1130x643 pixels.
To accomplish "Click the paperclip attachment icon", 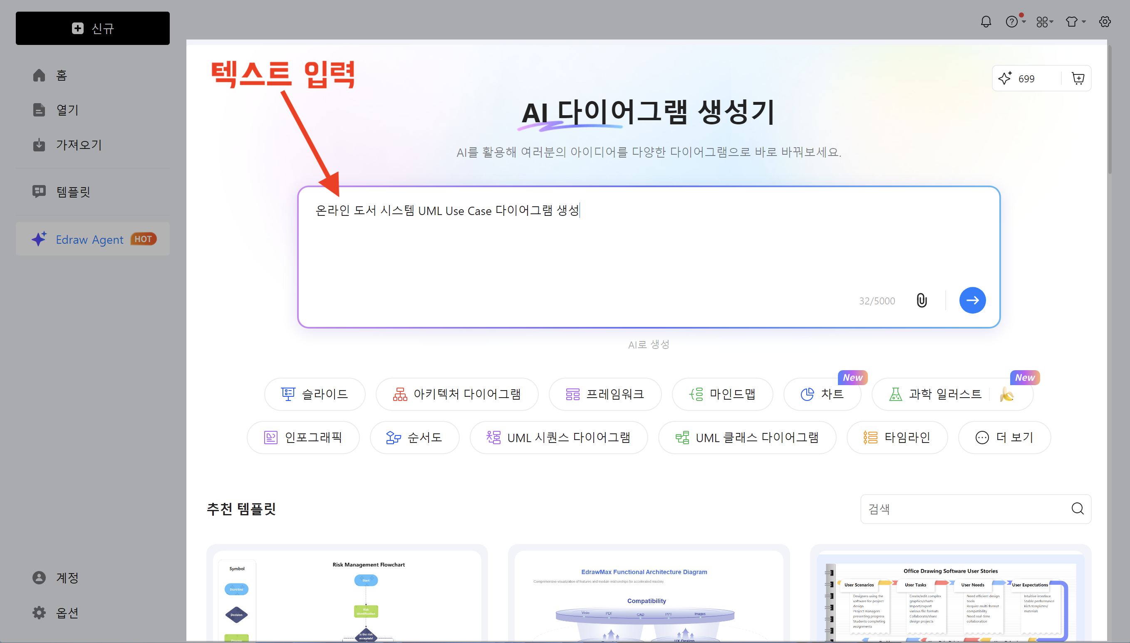I will click(x=921, y=300).
